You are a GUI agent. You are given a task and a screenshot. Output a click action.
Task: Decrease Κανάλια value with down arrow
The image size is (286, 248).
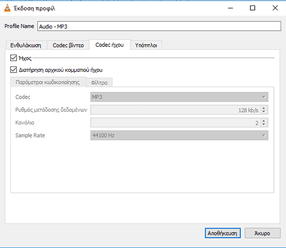tap(264, 124)
